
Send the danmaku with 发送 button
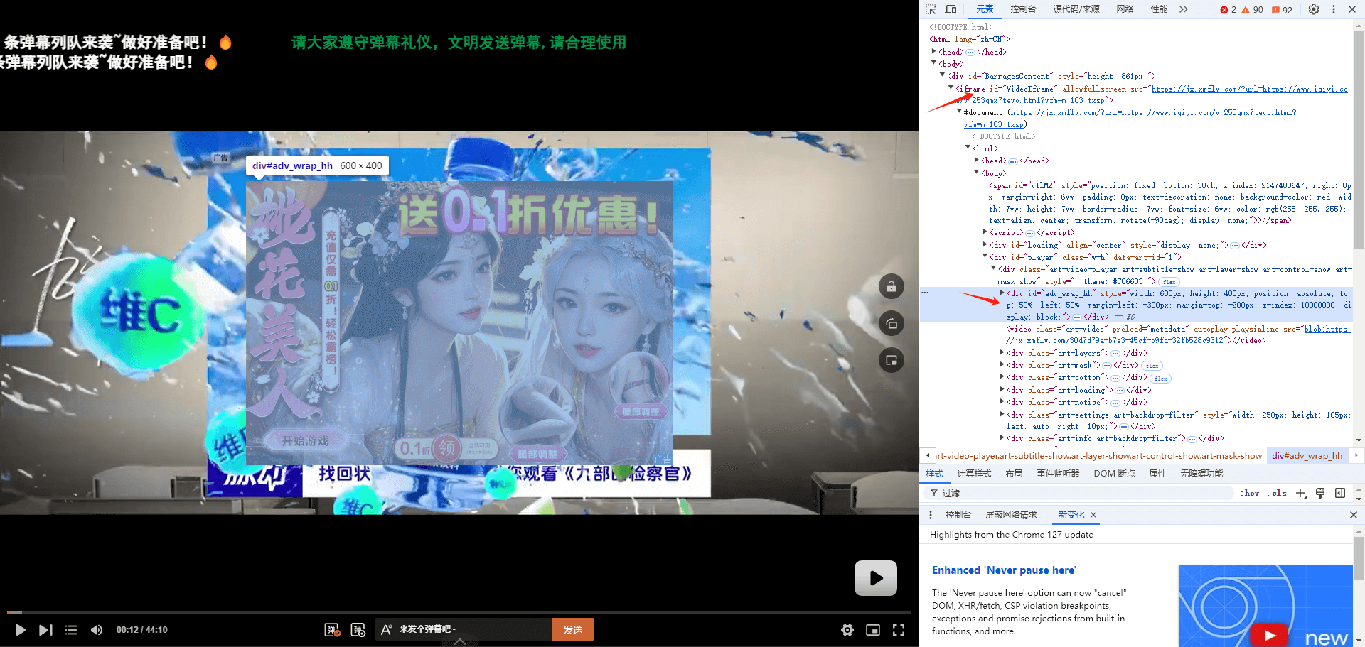pyautogui.click(x=573, y=629)
